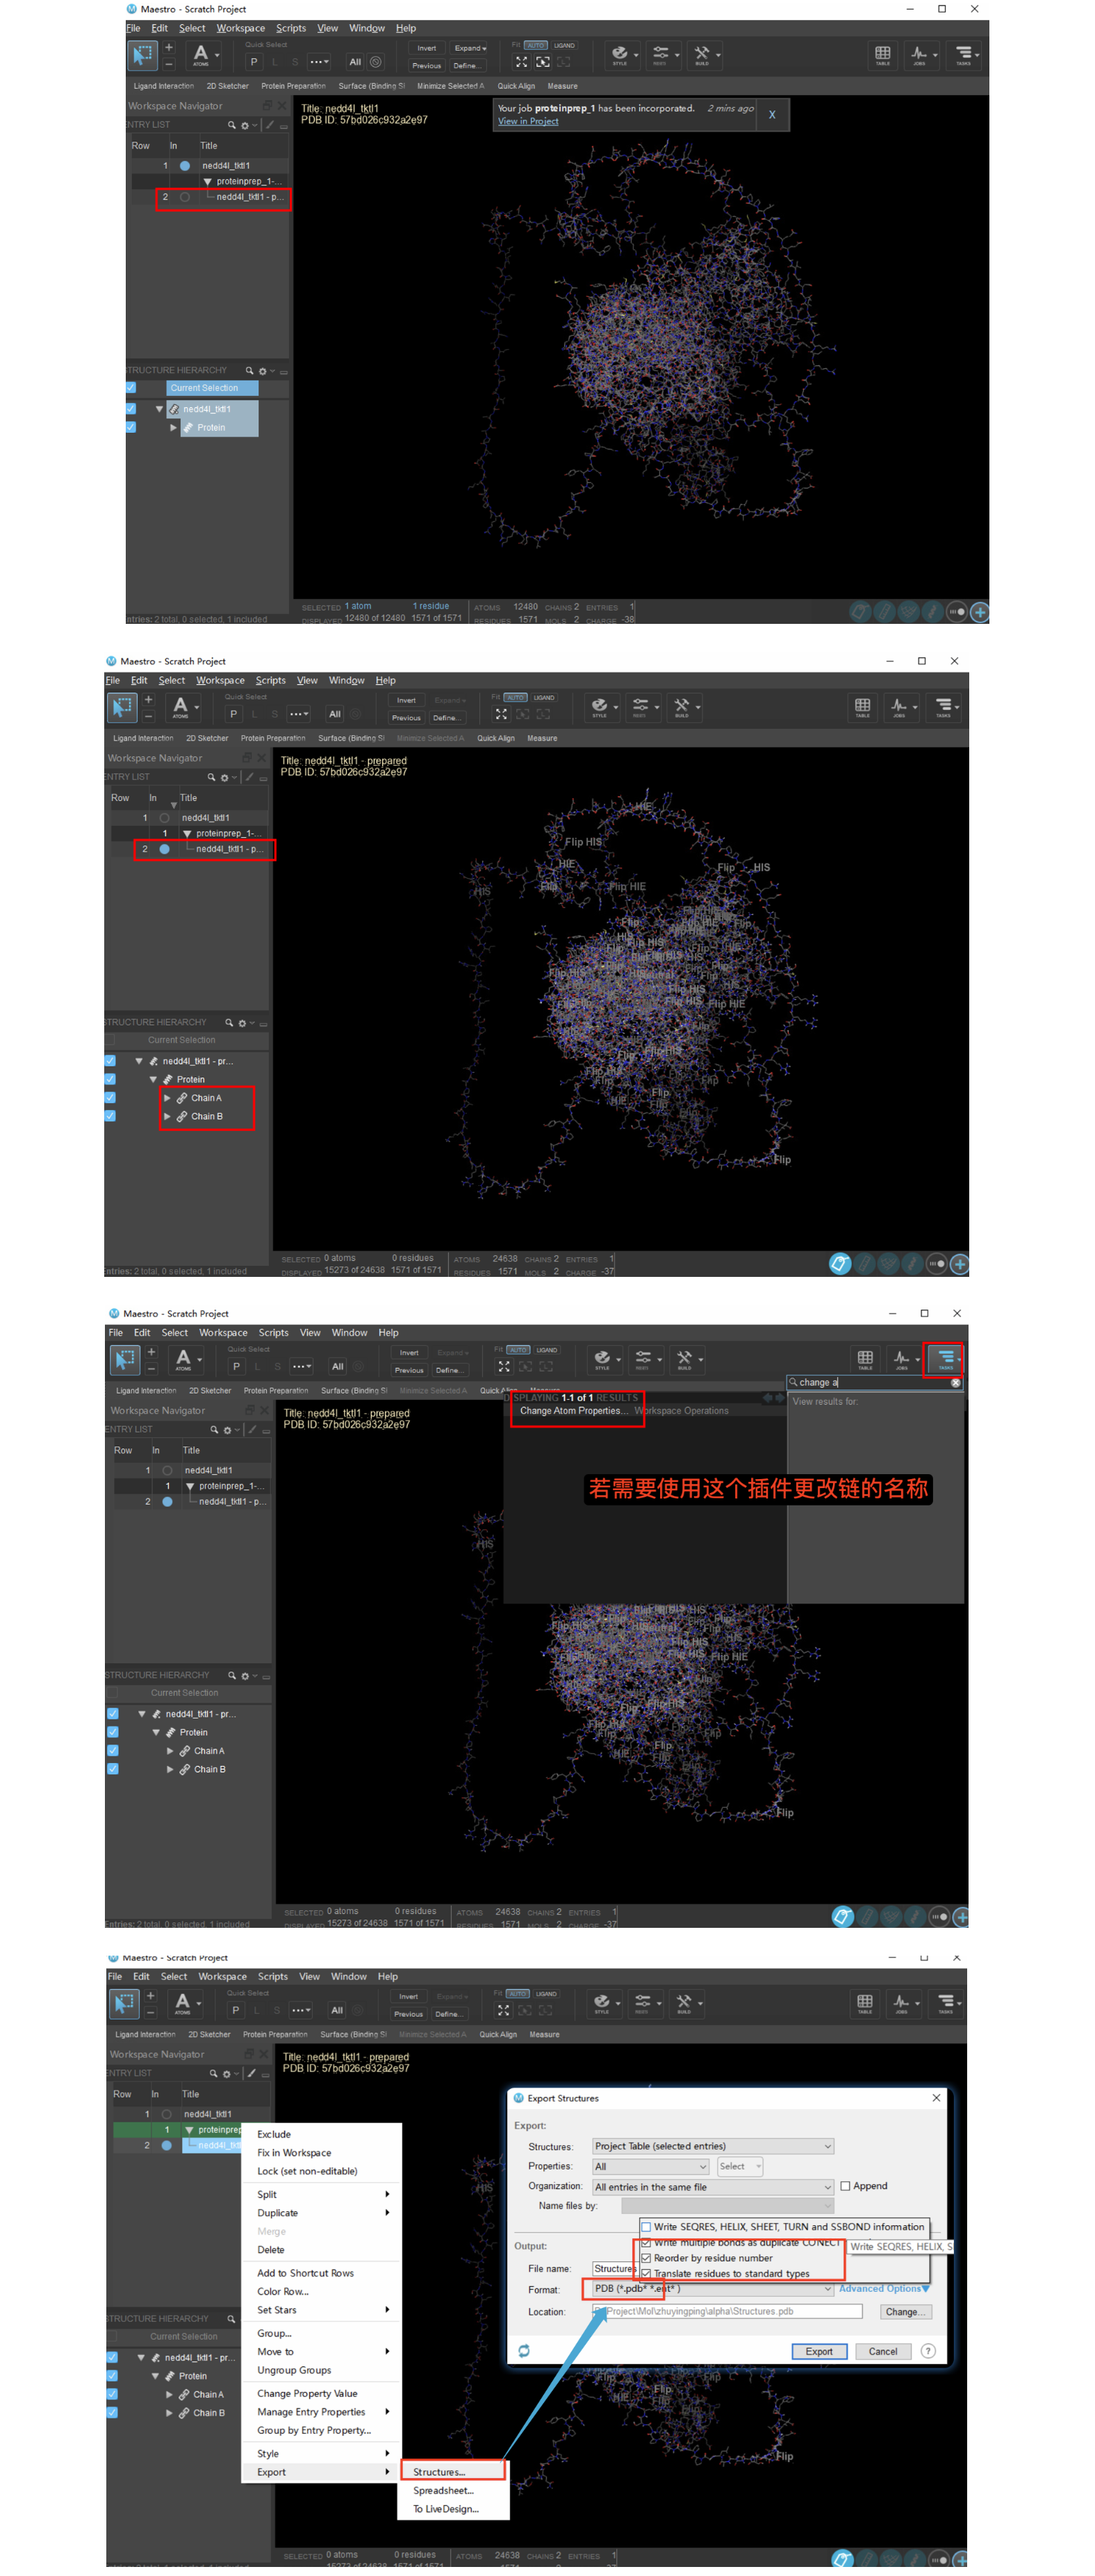Open the Table icon in the top window
The width and height of the screenshot is (1095, 2576).
point(882,55)
